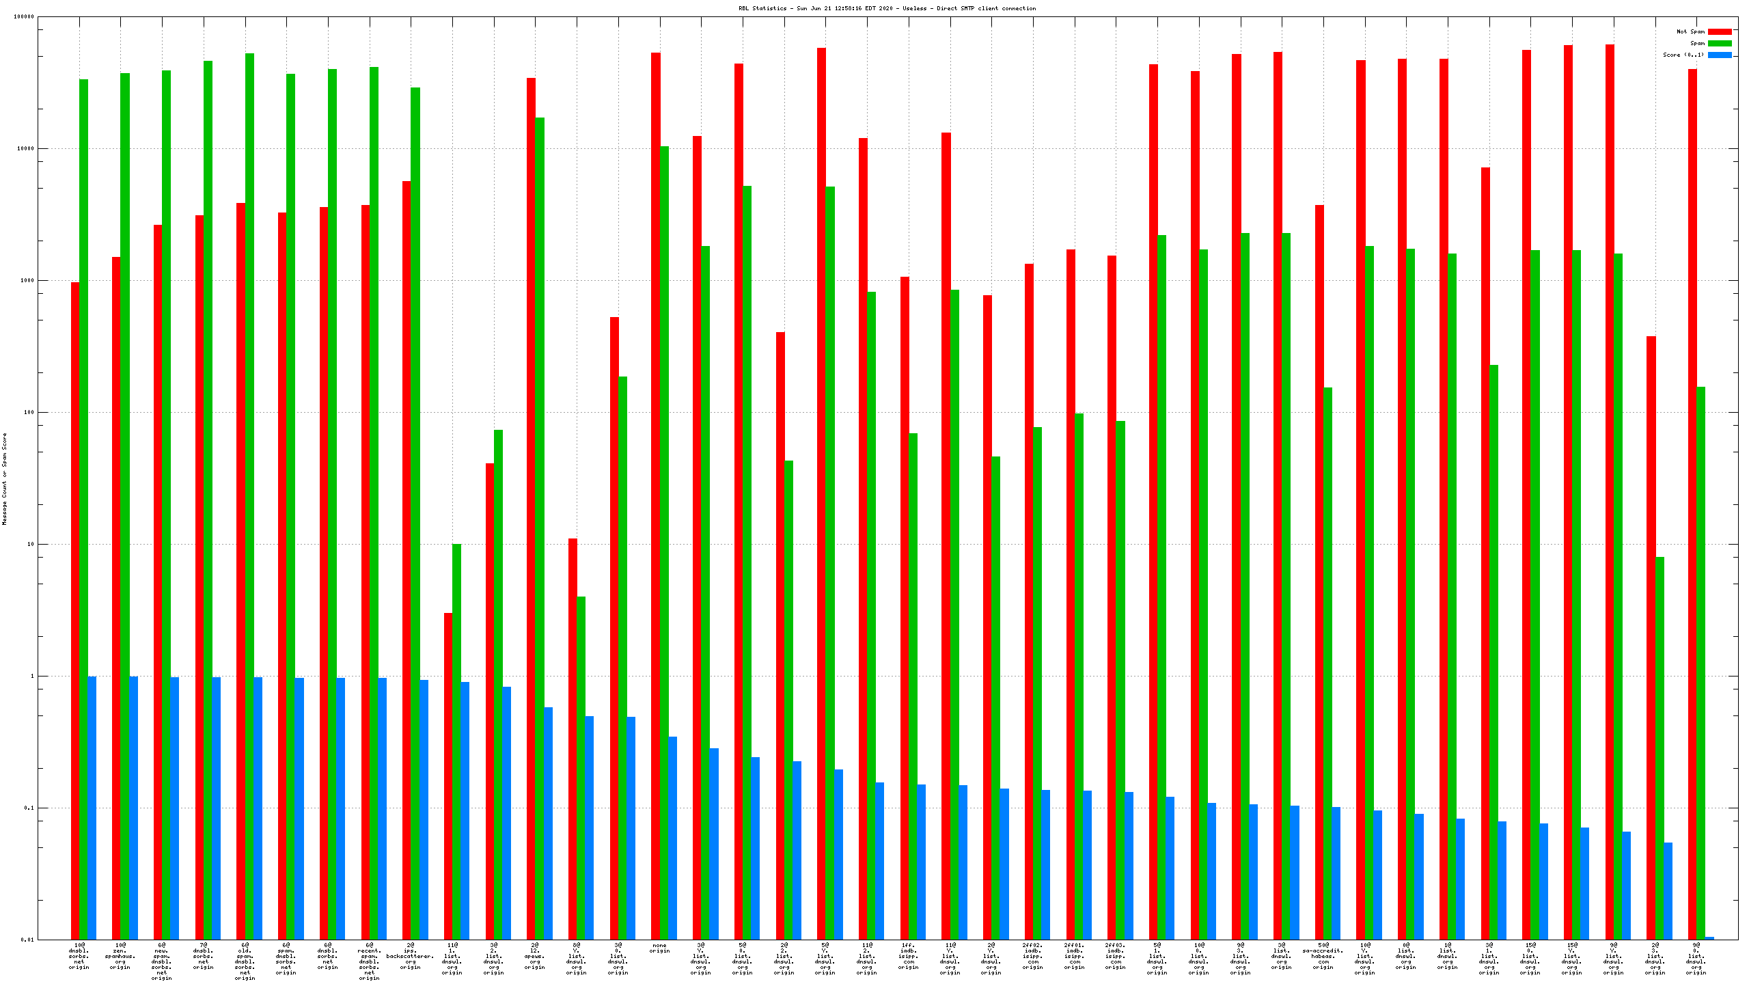Click the zen.spamhaus.org x-axis label
The width and height of the screenshot is (1749, 984).
120,956
